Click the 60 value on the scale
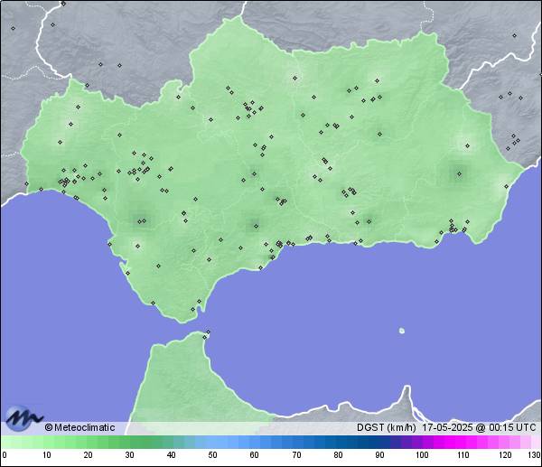This screenshot has width=542, height=467. [254, 455]
